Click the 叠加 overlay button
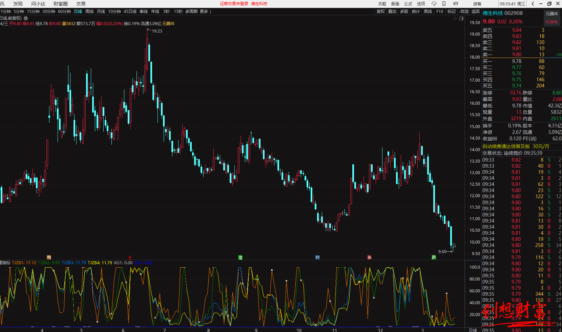562x332 pixels. click(392, 12)
